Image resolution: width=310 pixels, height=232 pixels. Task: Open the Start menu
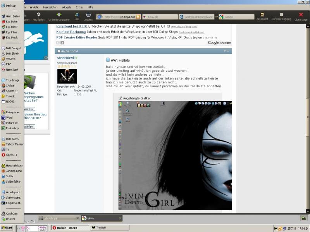(x=7, y=228)
